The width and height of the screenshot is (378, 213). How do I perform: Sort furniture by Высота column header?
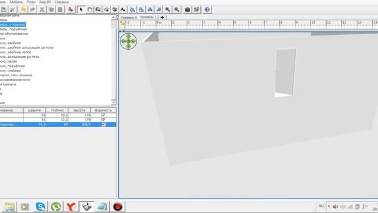(79, 110)
